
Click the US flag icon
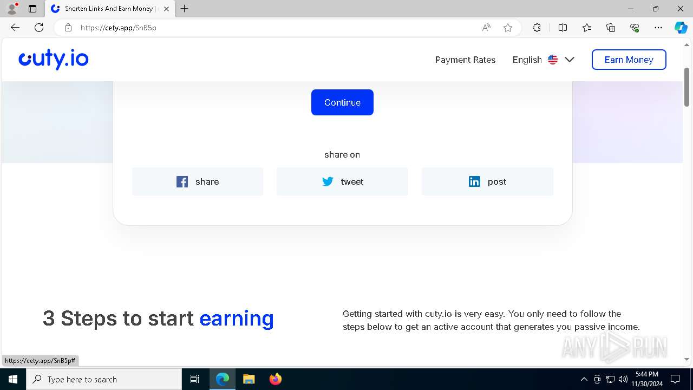coord(553,60)
